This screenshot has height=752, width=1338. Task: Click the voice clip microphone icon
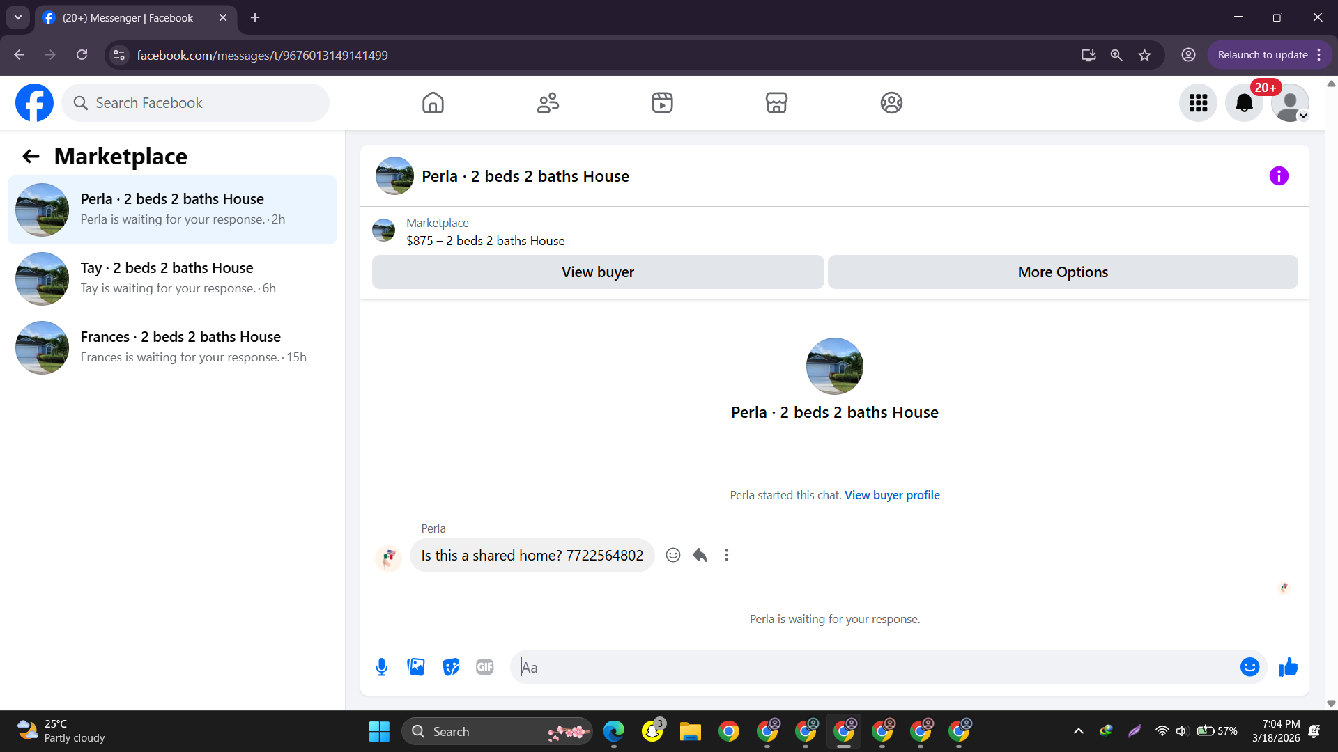[x=381, y=667]
